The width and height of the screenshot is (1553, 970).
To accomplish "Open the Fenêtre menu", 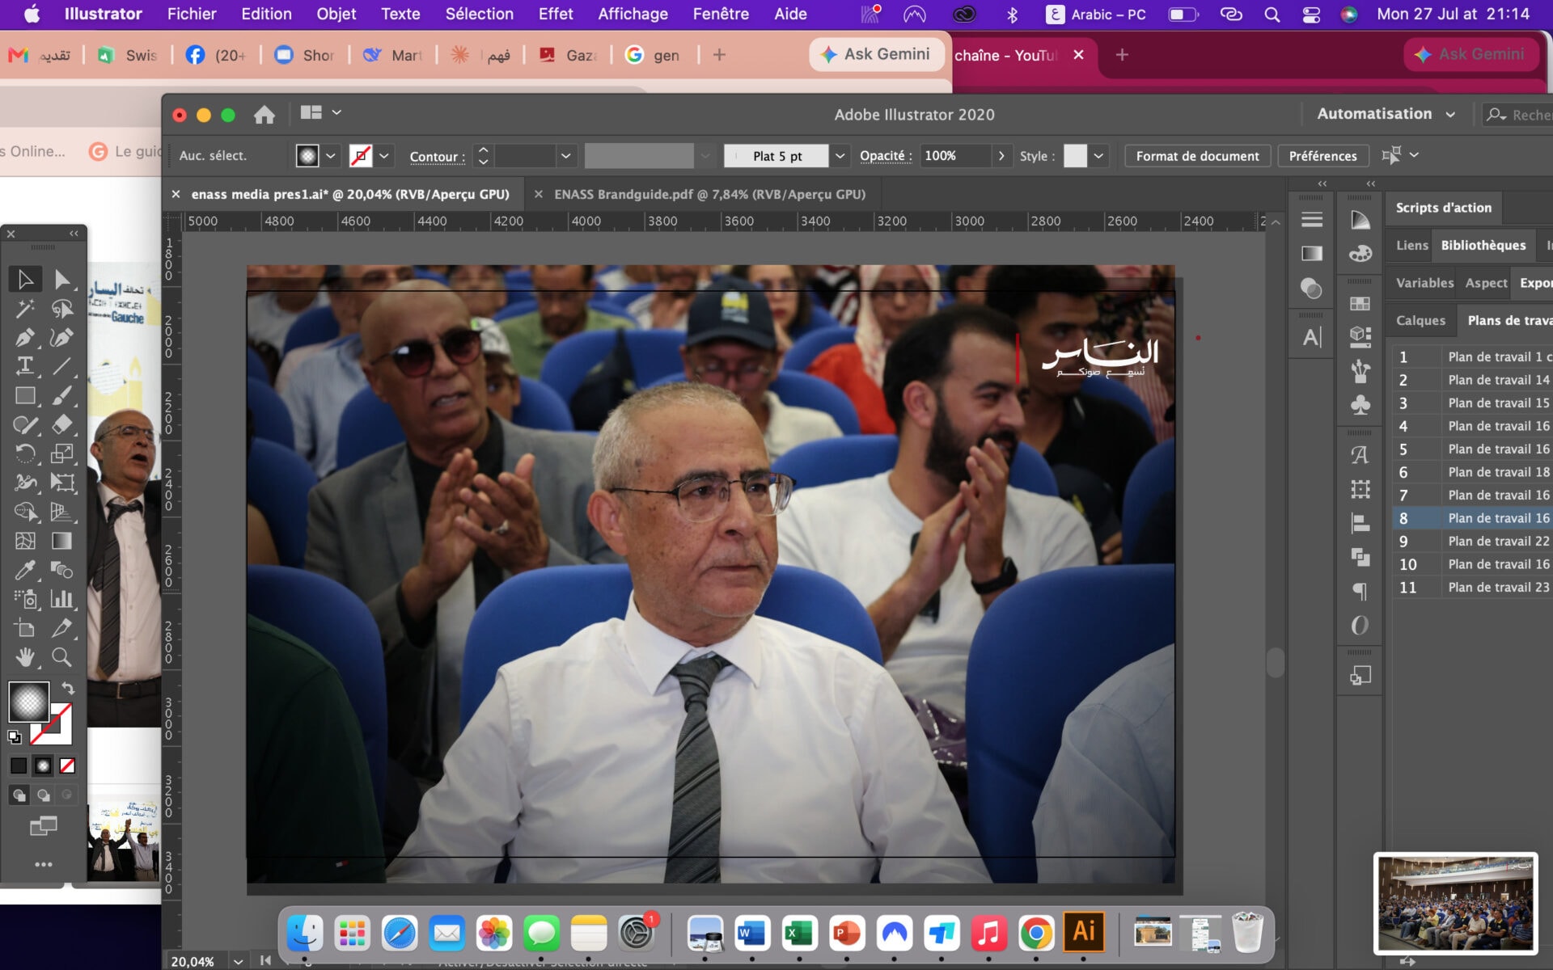I will 721,14.
